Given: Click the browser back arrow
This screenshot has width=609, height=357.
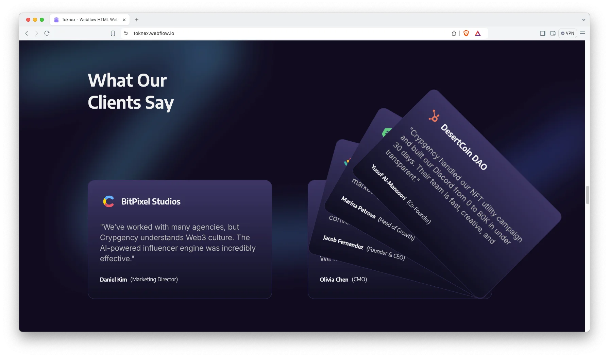Looking at the screenshot, I should coord(27,33).
